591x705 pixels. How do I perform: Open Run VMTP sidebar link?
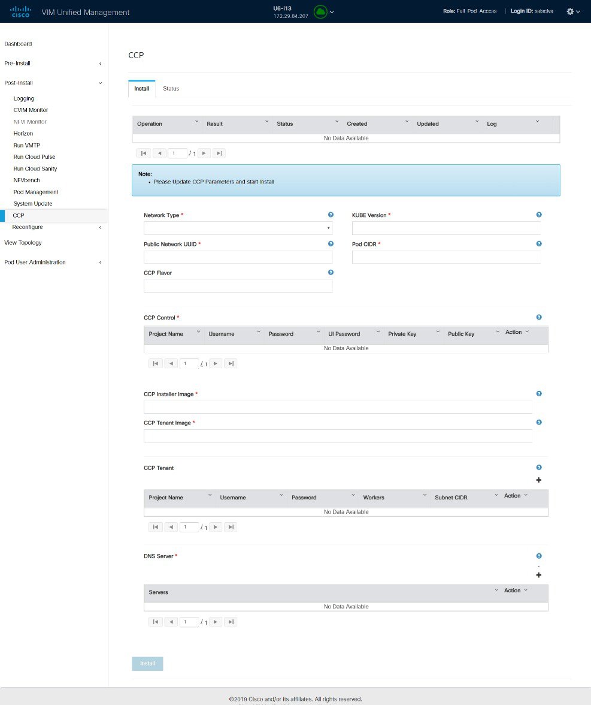click(x=27, y=145)
